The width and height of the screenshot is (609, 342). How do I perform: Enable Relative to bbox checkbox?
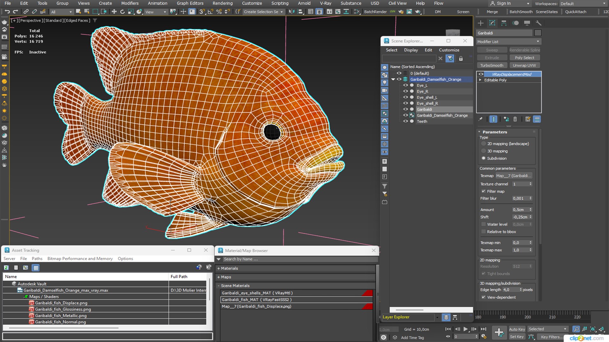(x=483, y=232)
